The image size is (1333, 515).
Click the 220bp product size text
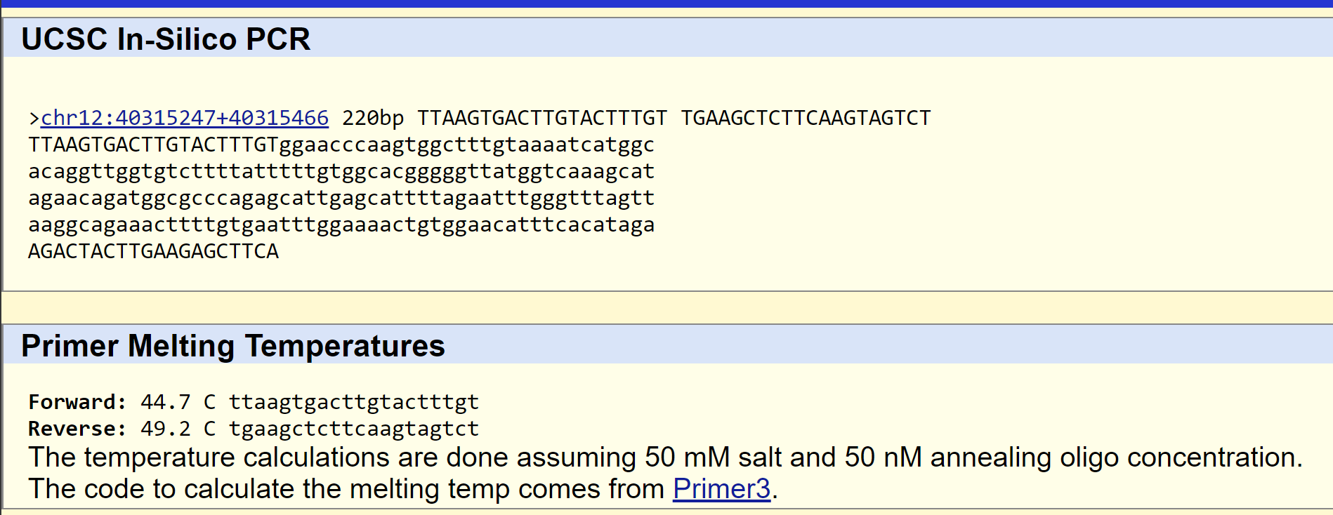point(373,118)
